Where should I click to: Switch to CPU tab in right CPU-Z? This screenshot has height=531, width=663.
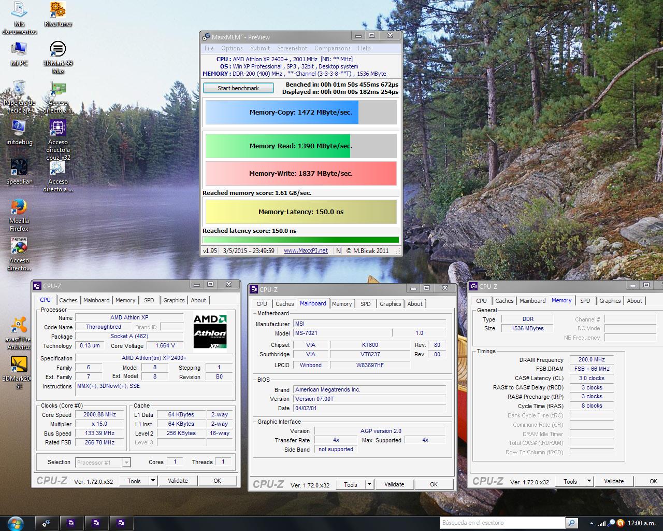tap(482, 301)
